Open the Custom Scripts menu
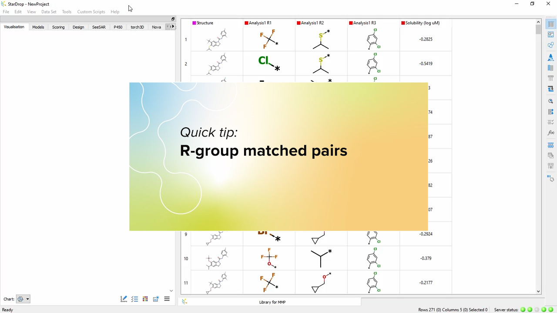This screenshot has width=557, height=313. click(x=91, y=12)
